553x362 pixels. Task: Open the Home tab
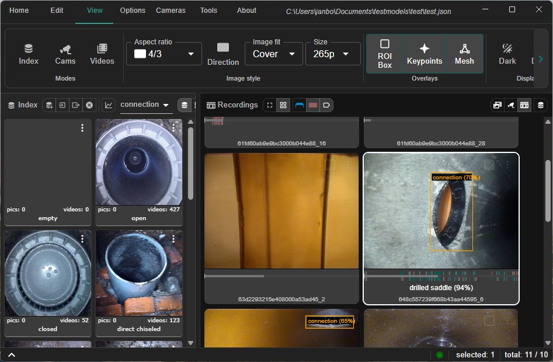(x=19, y=11)
